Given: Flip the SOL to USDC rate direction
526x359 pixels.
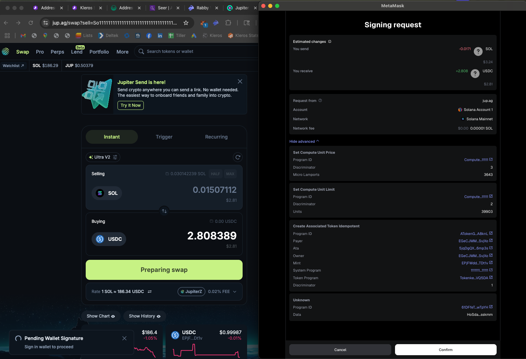Looking at the screenshot, I should point(150,292).
